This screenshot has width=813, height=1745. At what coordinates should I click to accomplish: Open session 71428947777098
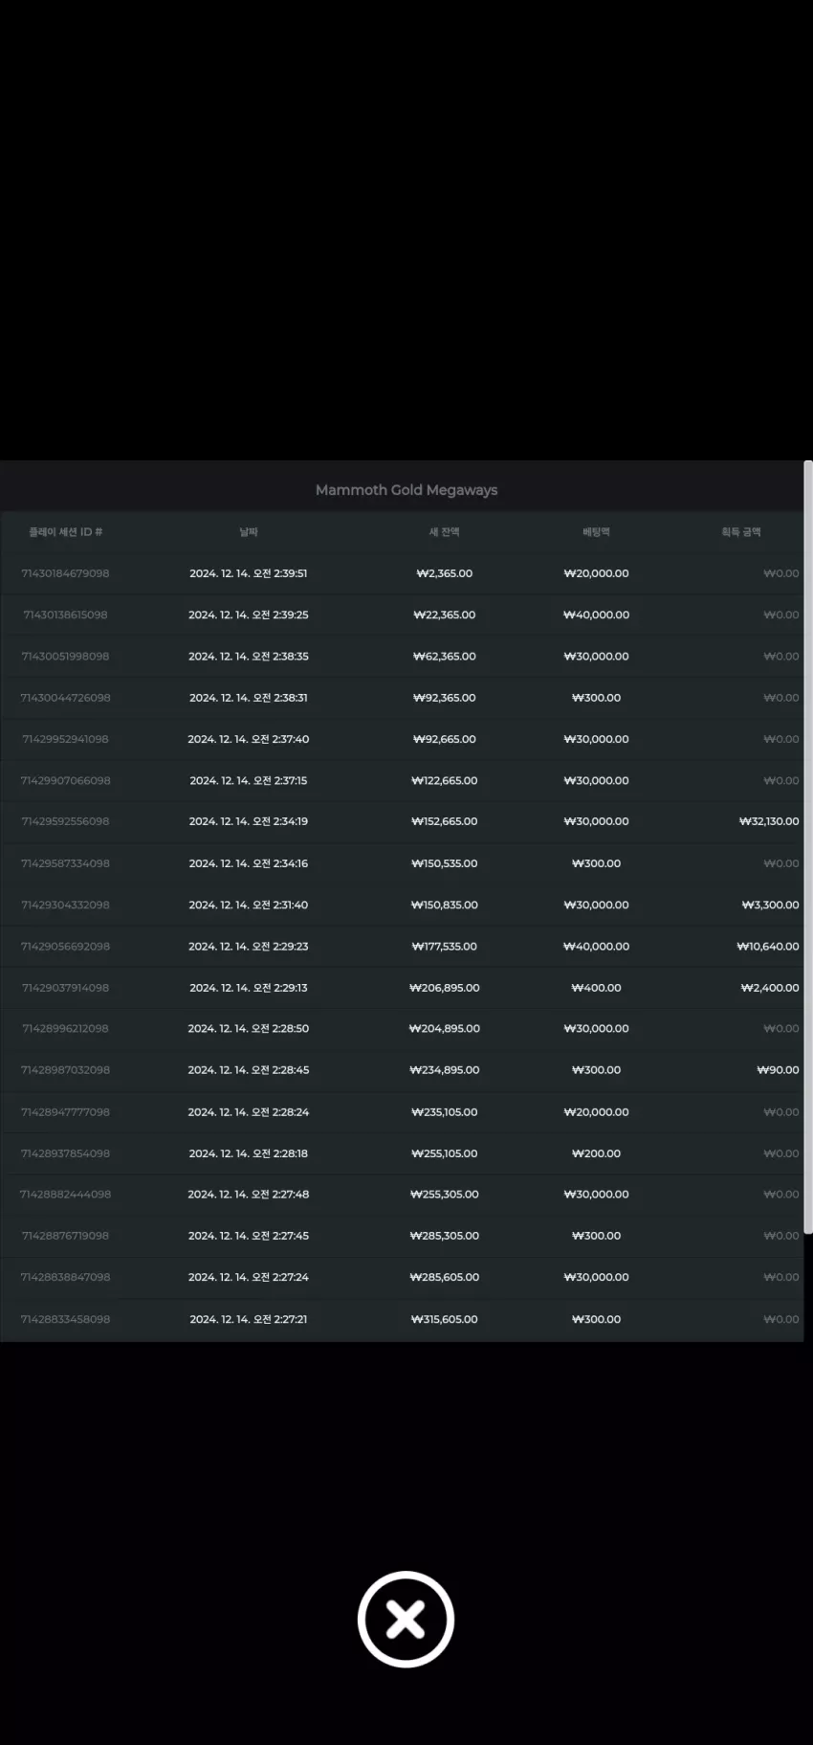(65, 1112)
